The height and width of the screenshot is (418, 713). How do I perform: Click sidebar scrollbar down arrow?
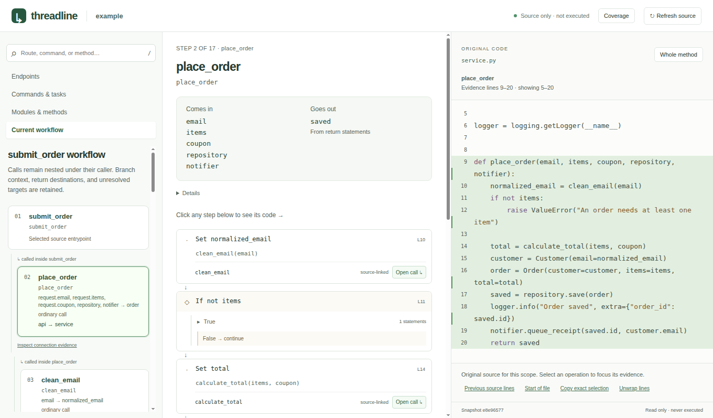click(153, 409)
